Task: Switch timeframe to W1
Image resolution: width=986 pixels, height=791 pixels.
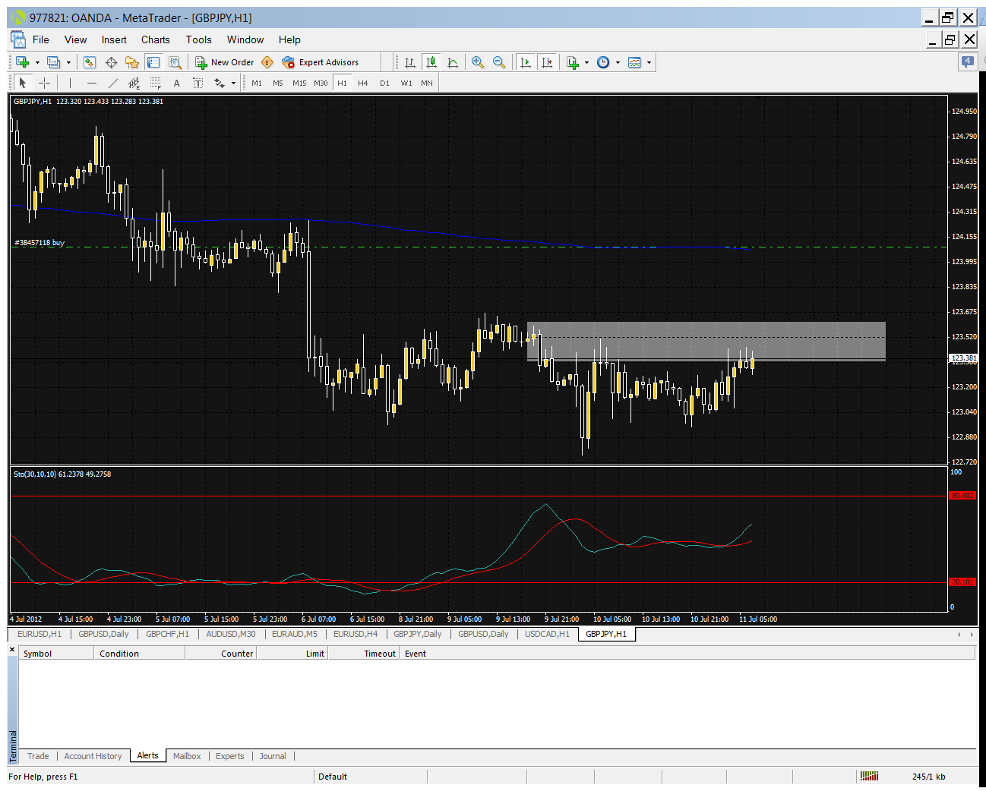Action: coord(406,83)
